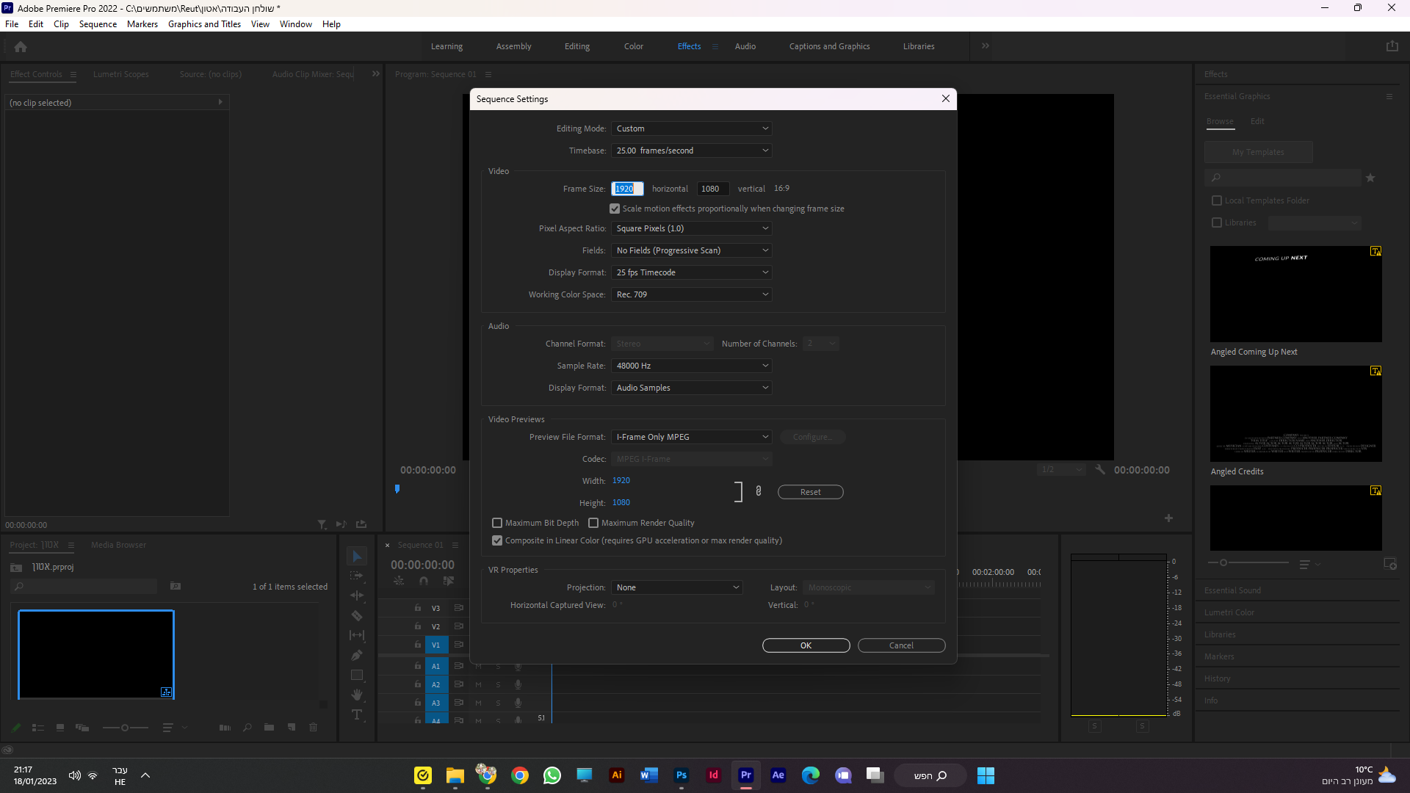Click the OK button
Screen dimensions: 1410x793
806,645
